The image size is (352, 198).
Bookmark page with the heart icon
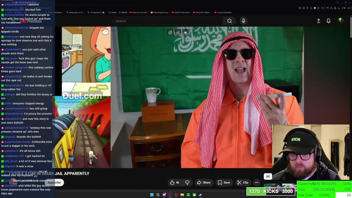322,8
